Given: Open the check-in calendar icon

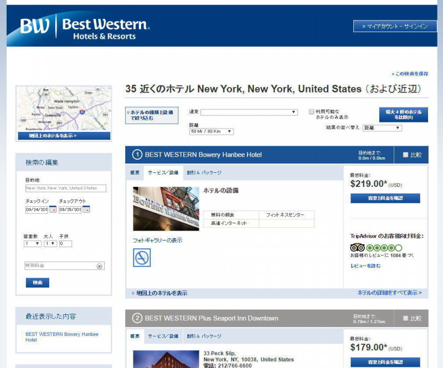Looking at the screenshot, I should pyautogui.click(x=53, y=209).
